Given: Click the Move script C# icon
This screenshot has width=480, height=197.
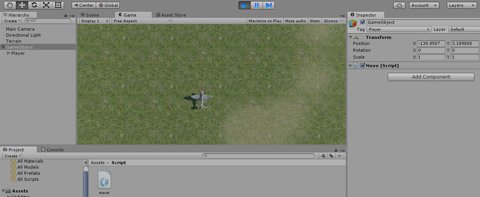Looking at the screenshot, I should [x=356, y=66].
